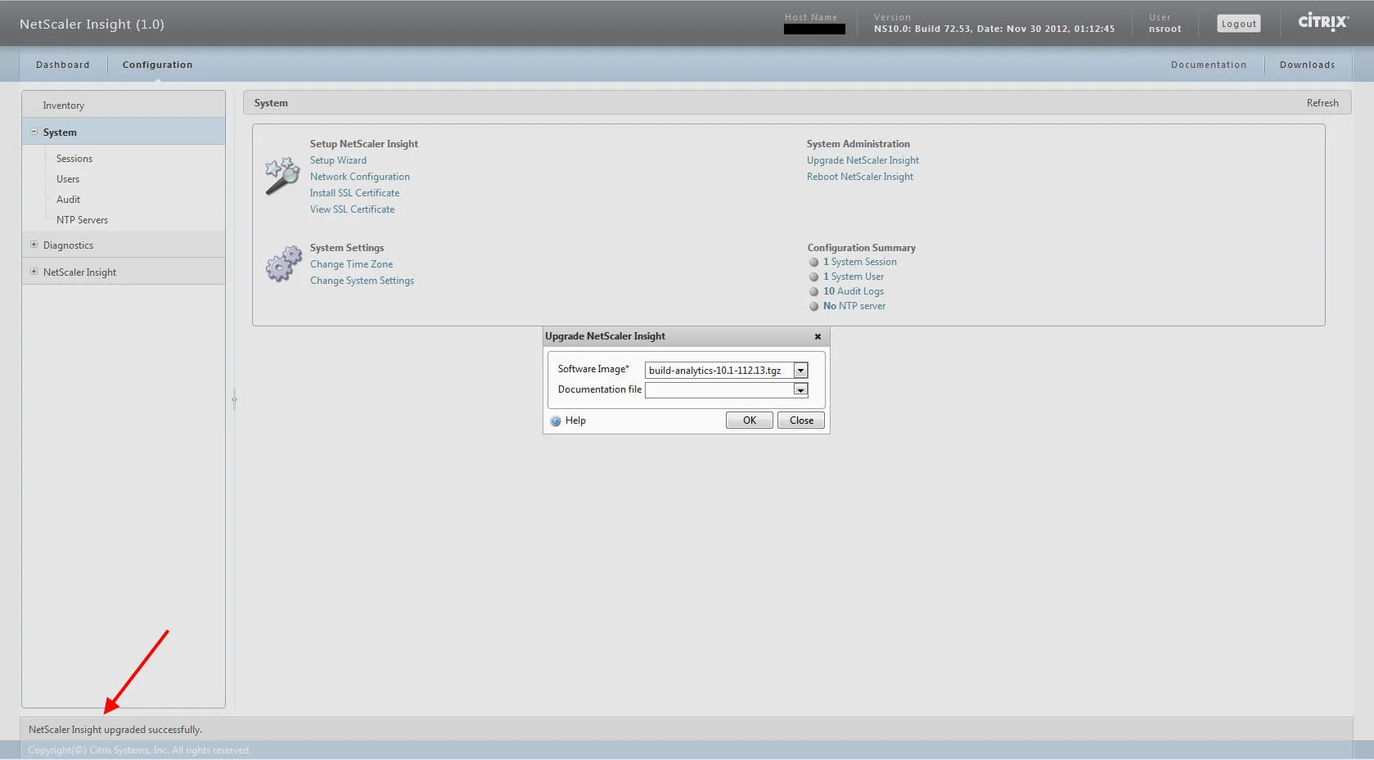Click status bullet beside 10 Audit Logs
The width and height of the screenshot is (1374, 760).
click(x=813, y=292)
